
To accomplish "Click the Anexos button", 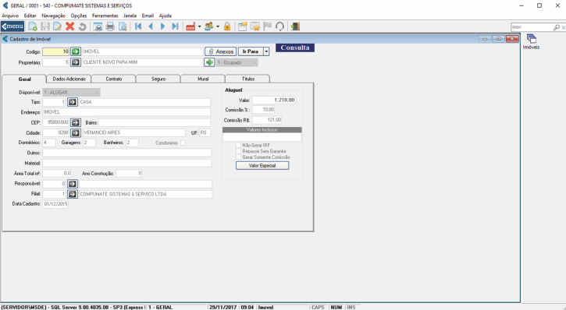I will (x=221, y=52).
